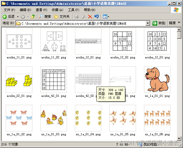Click the Search (搜索) toolbar button
The height and width of the screenshot is (148, 183).
45,17
